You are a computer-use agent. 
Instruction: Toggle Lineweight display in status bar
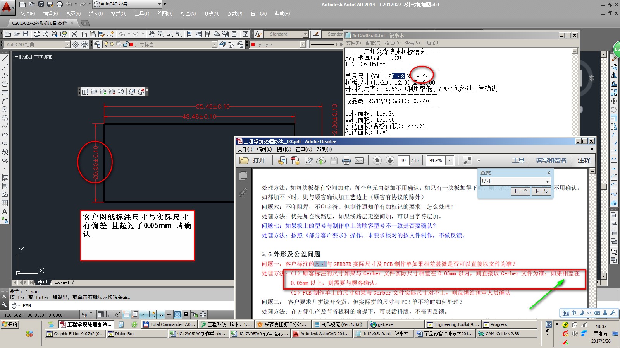coord(169,314)
